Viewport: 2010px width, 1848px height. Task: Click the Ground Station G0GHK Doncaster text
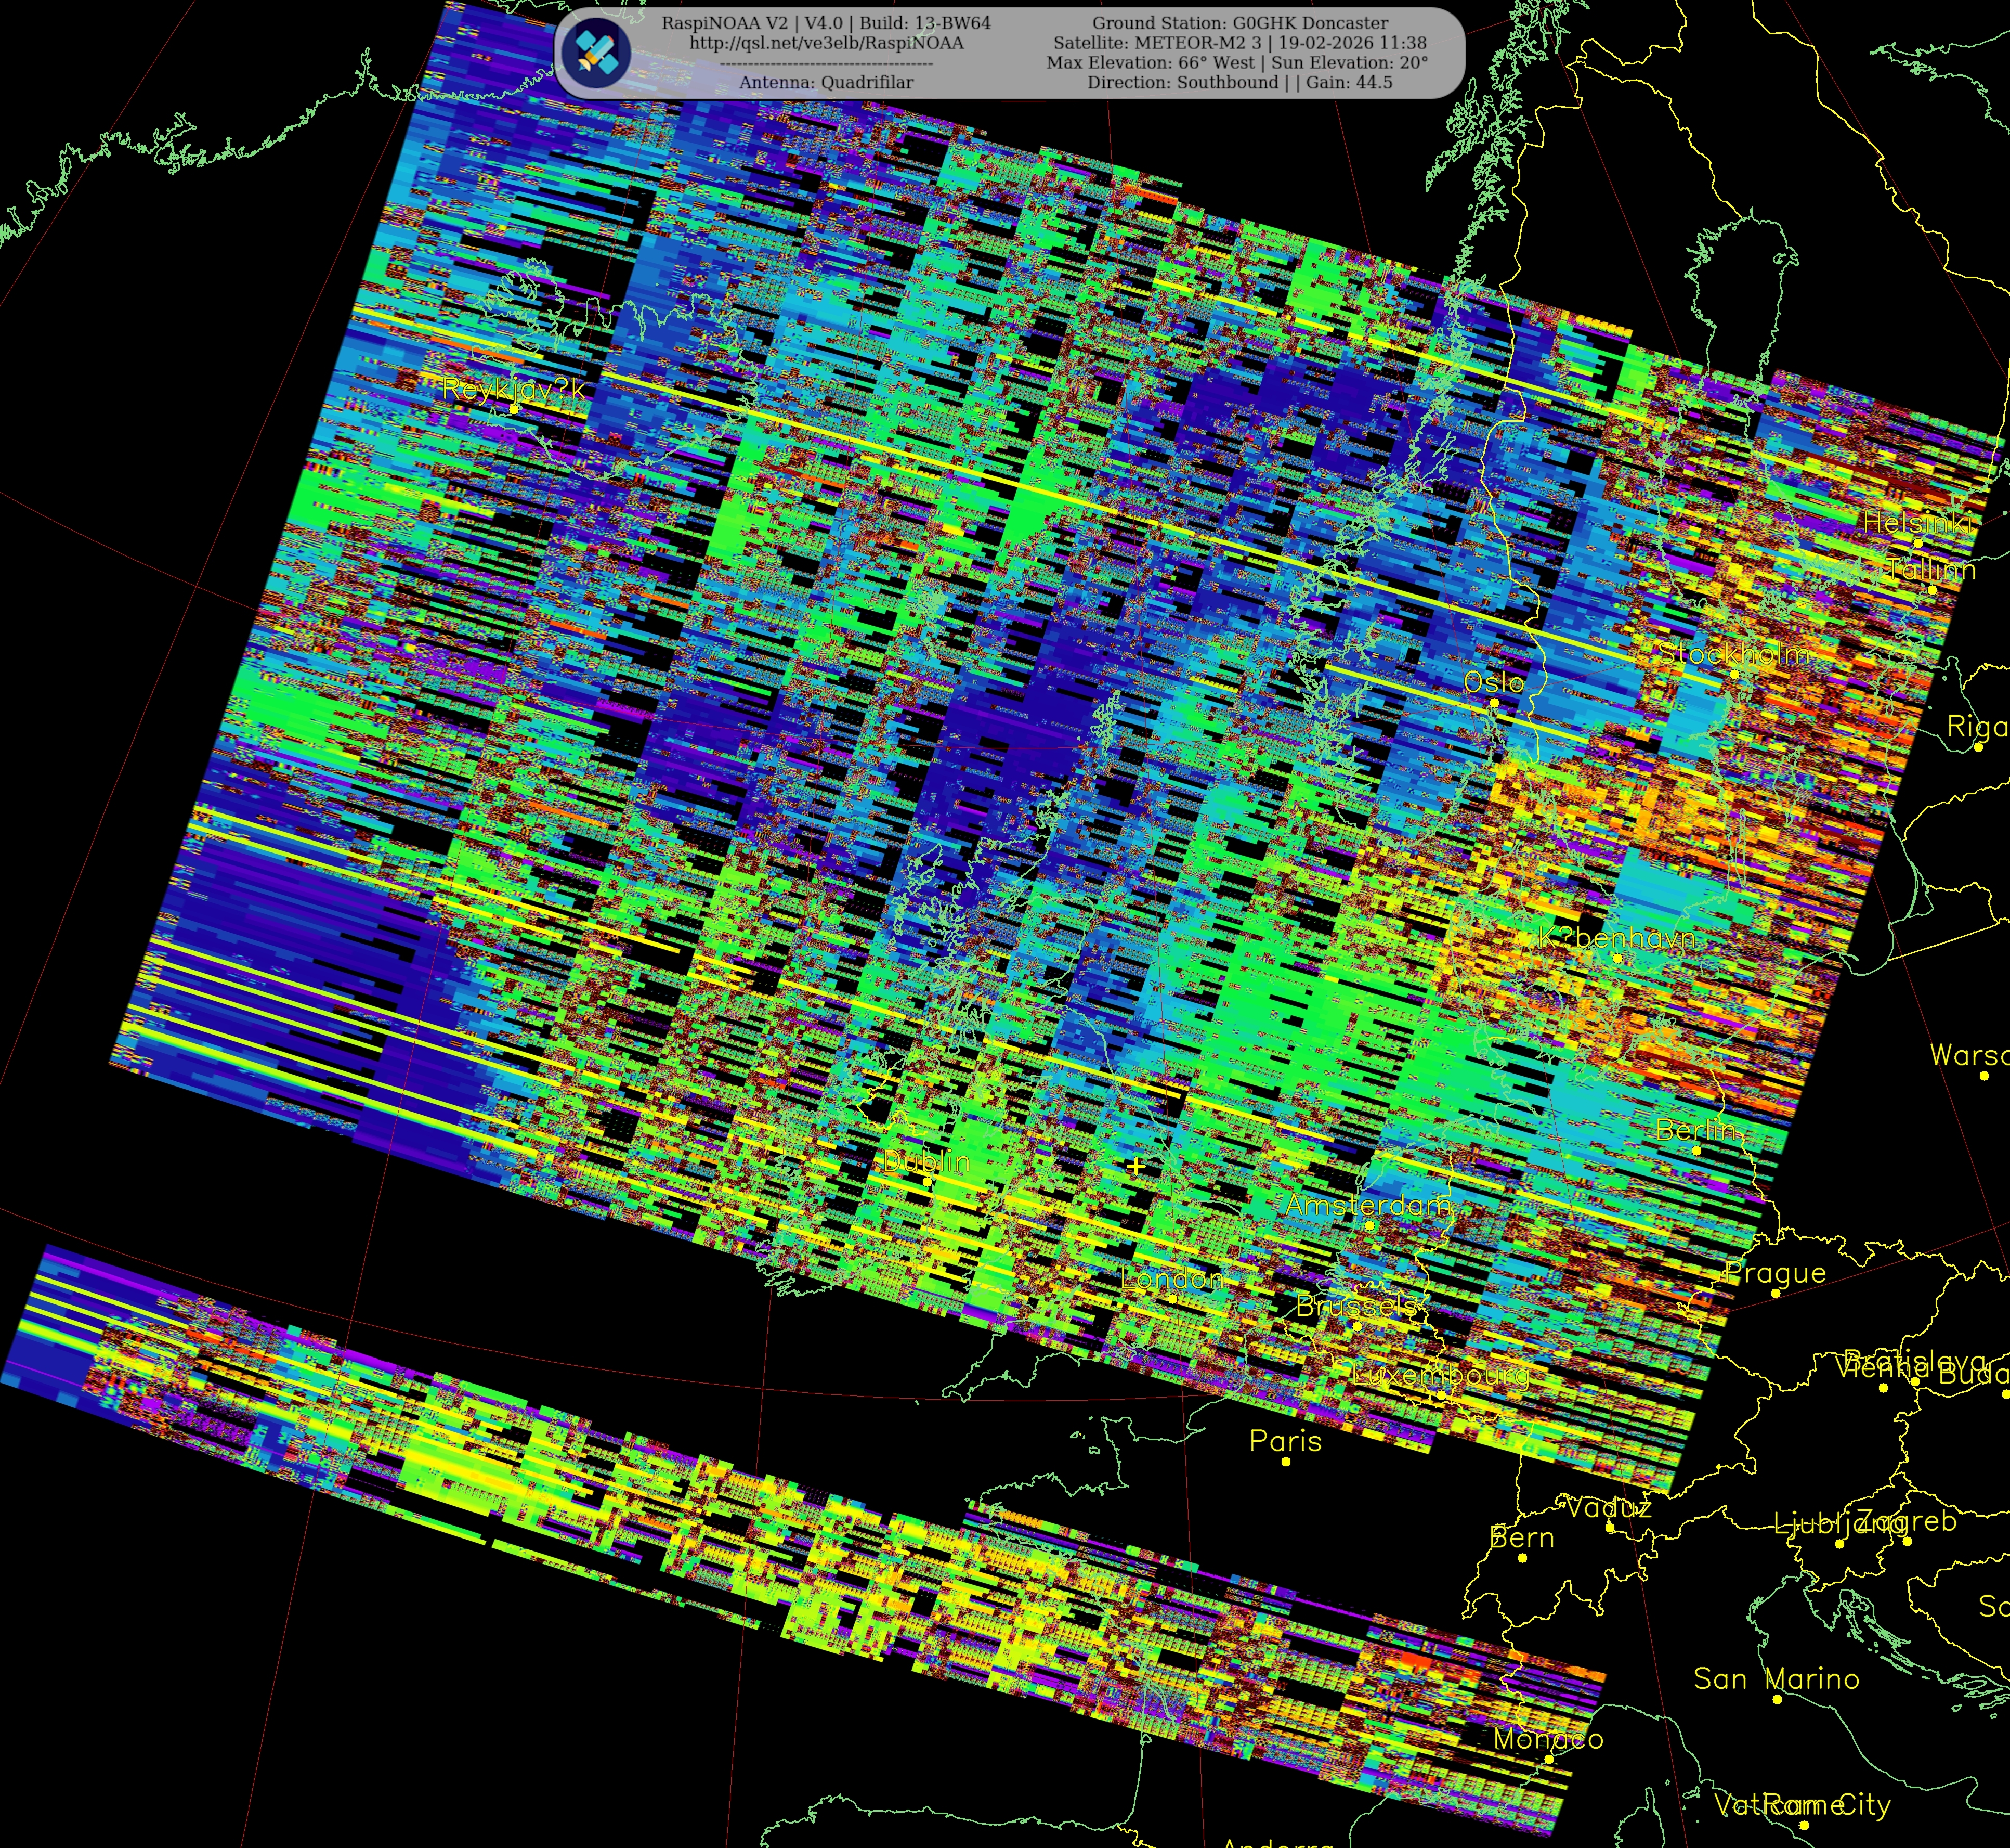coord(1239,23)
